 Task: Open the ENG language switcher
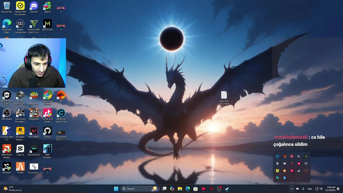coord(310,189)
